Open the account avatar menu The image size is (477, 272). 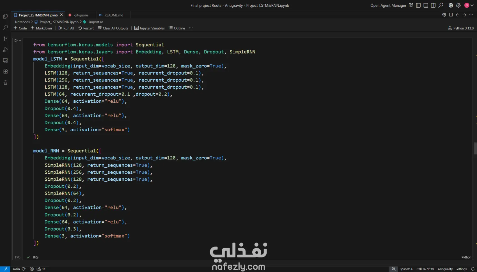tap(469, 5)
